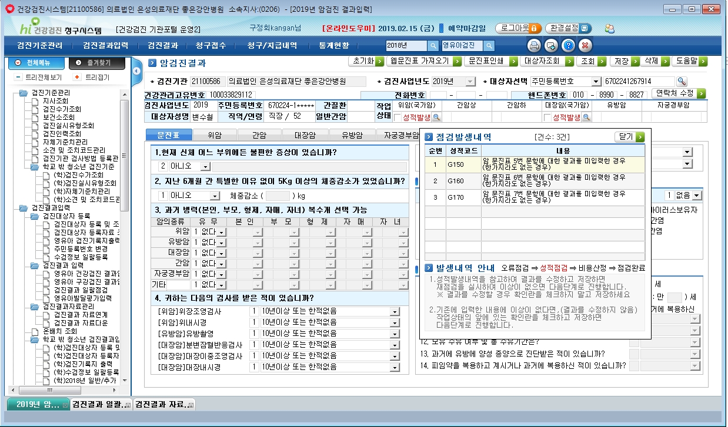Click the magnifier next to resident number 6702241267914
The height and width of the screenshot is (427, 728).
point(682,82)
